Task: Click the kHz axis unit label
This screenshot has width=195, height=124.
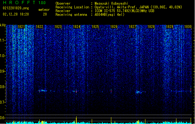Action: 3,25
